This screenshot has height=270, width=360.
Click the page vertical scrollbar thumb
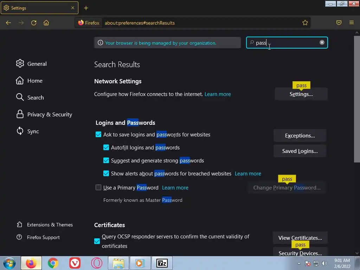pos(357,99)
